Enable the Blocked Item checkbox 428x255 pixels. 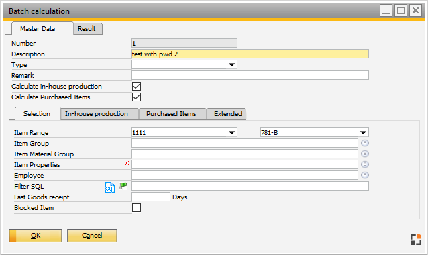136,208
